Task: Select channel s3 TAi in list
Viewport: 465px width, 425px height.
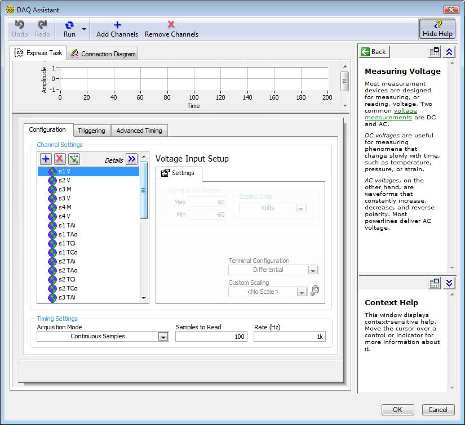Action: click(x=88, y=297)
